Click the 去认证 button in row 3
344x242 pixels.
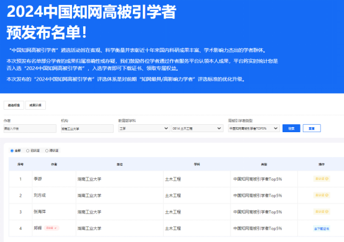click(x=322, y=212)
